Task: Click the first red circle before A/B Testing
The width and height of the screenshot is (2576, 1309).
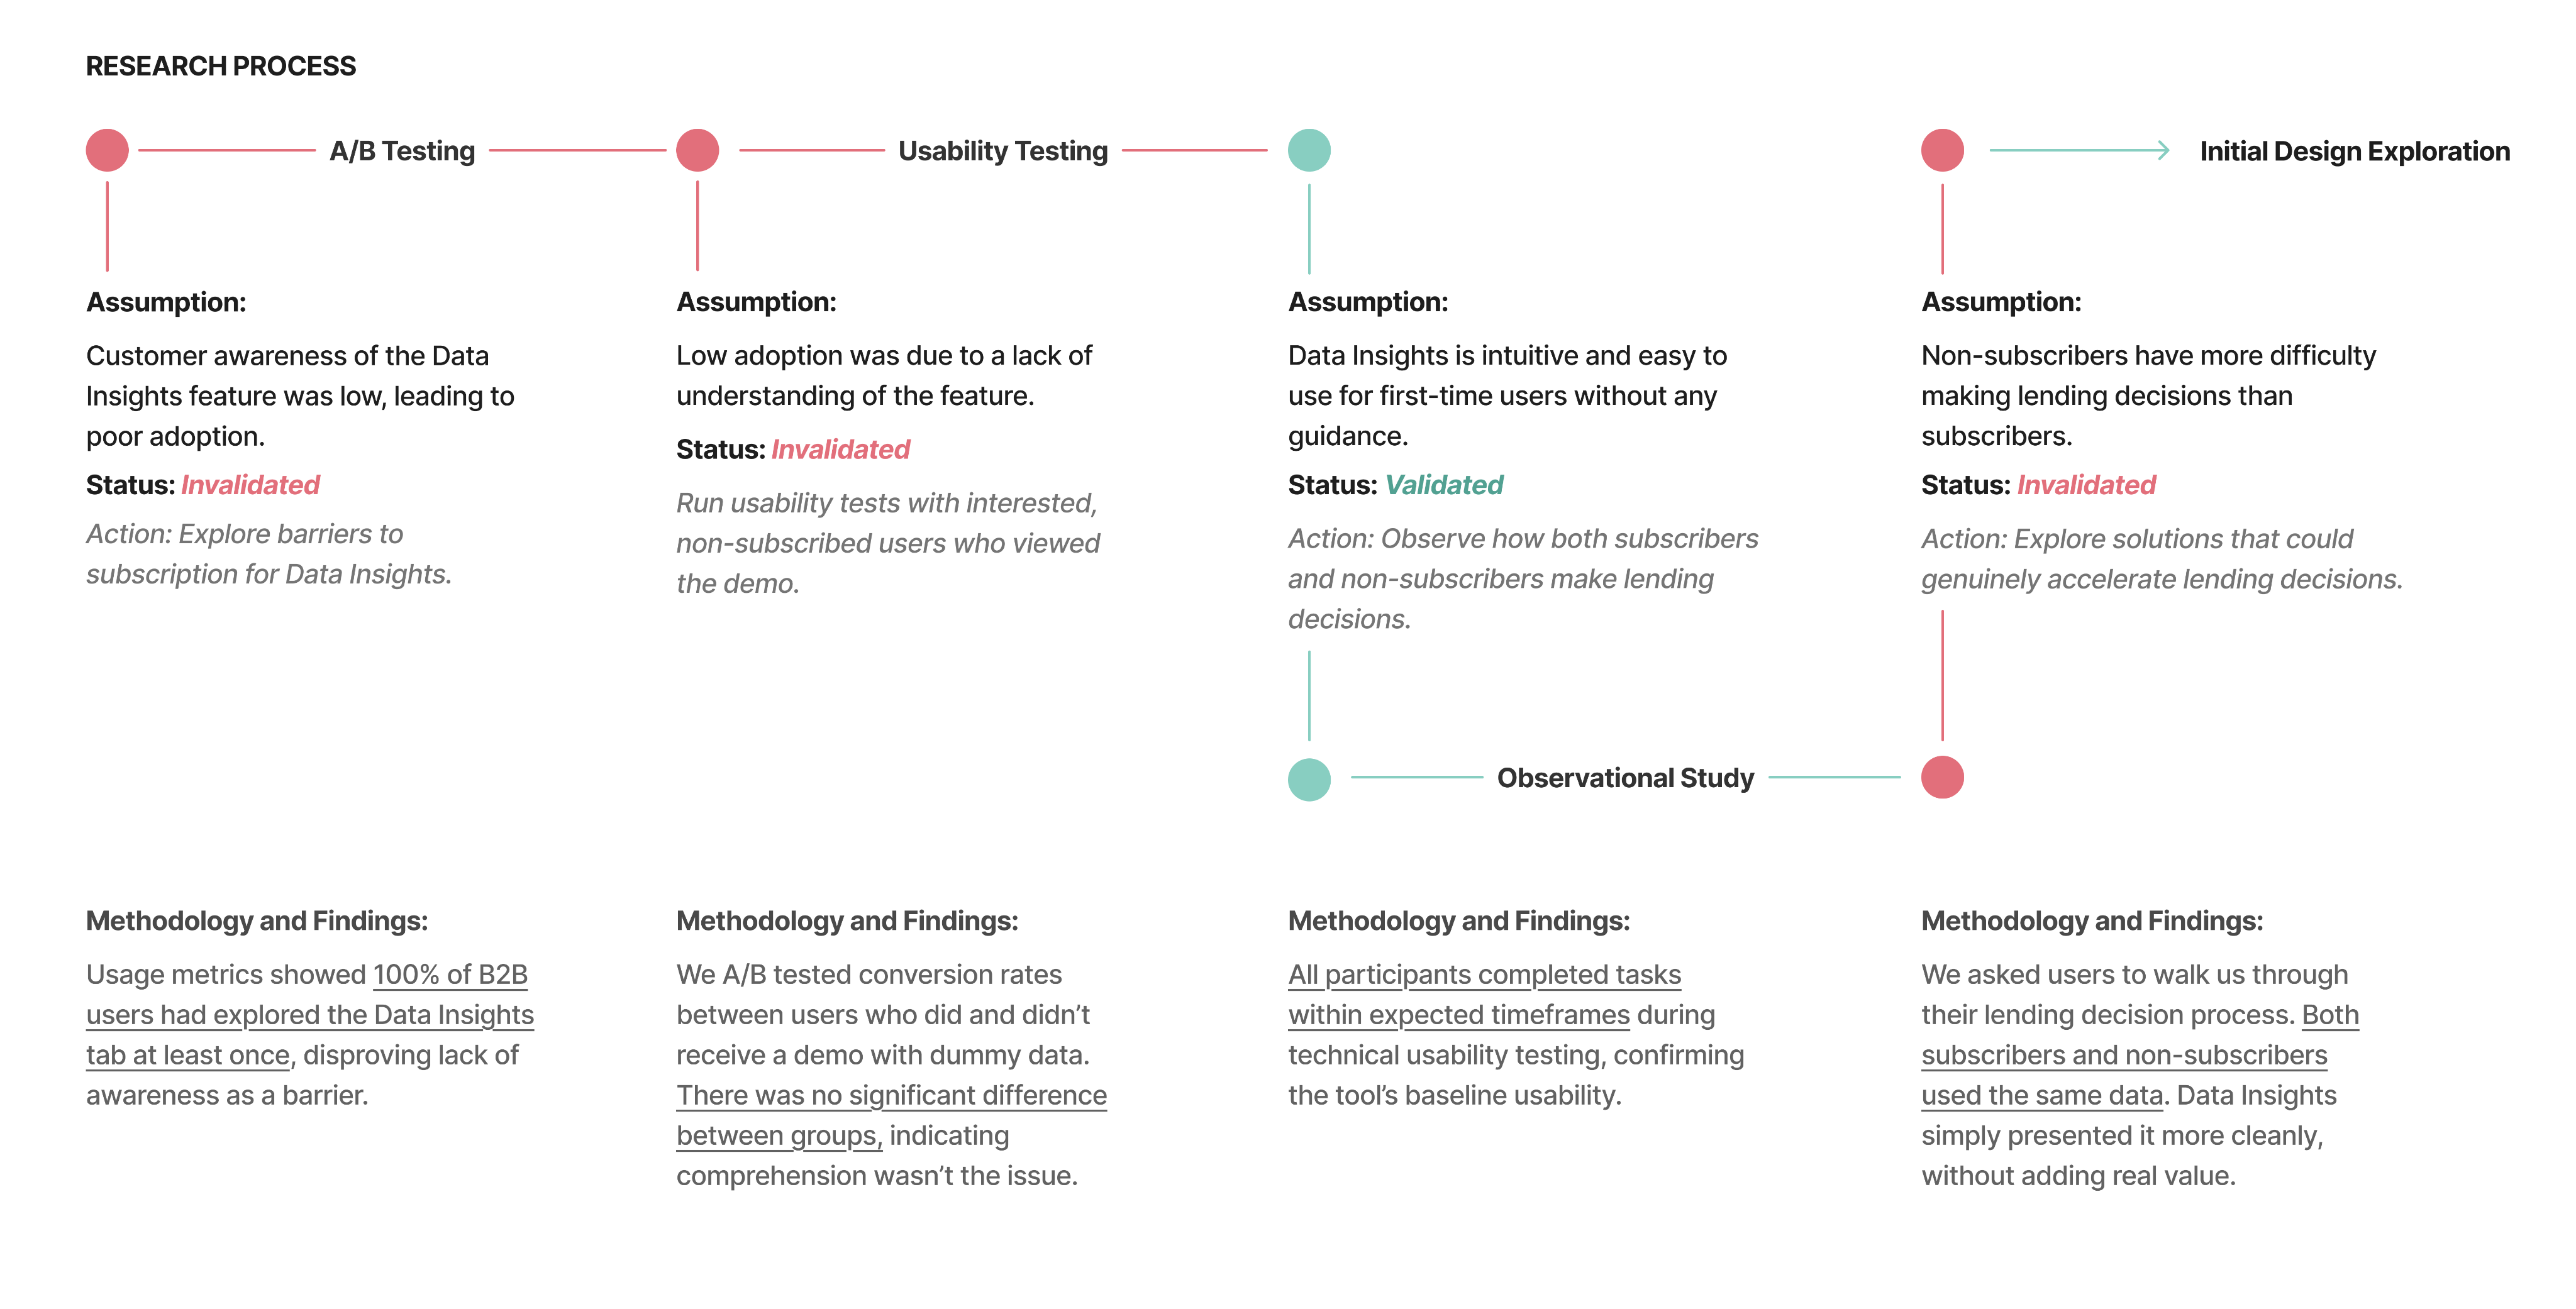Action: 107,150
